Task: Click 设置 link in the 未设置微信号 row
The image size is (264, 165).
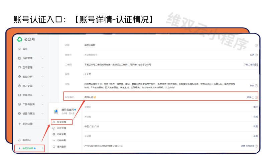Action: click(x=252, y=55)
